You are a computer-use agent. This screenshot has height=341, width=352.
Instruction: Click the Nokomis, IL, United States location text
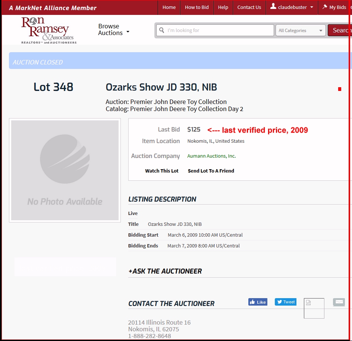[x=216, y=141]
